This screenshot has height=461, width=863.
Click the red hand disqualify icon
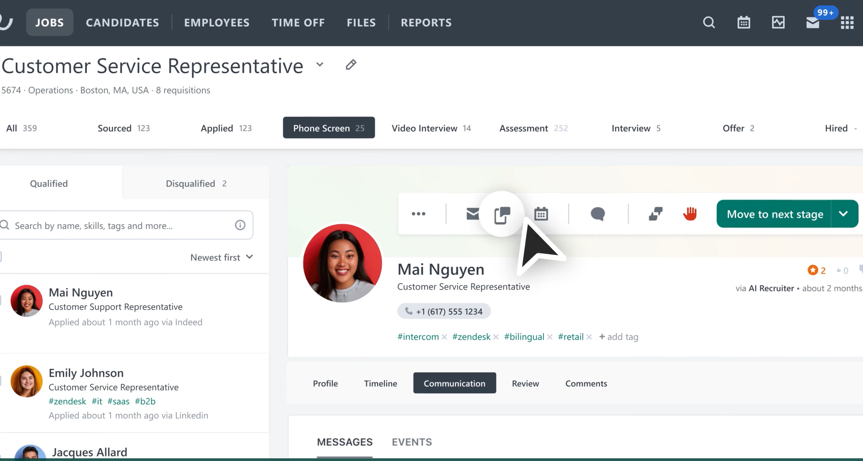pyautogui.click(x=689, y=214)
